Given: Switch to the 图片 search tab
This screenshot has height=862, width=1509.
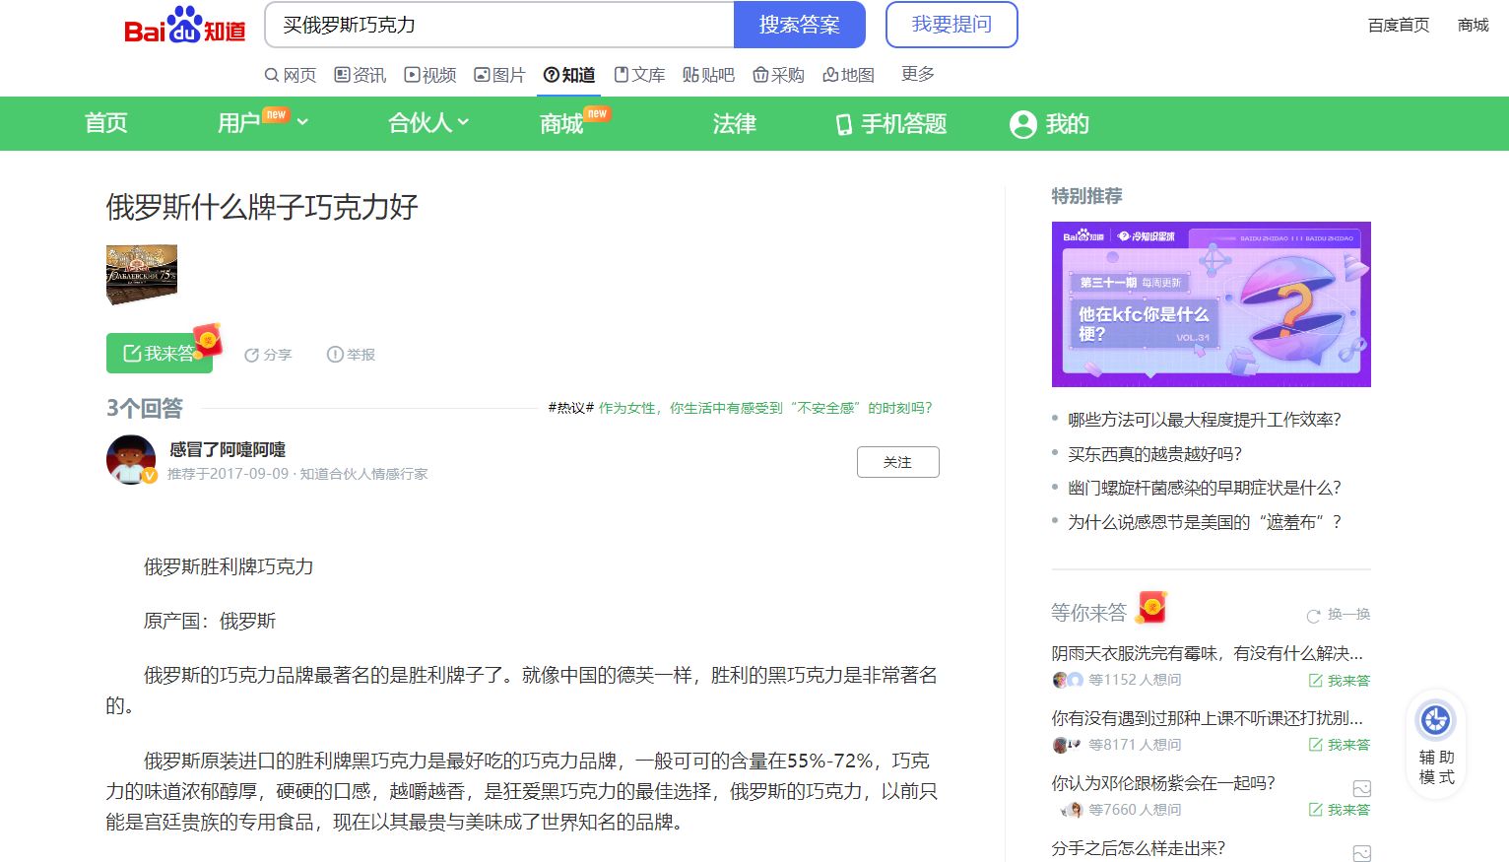Looking at the screenshot, I should point(499,75).
